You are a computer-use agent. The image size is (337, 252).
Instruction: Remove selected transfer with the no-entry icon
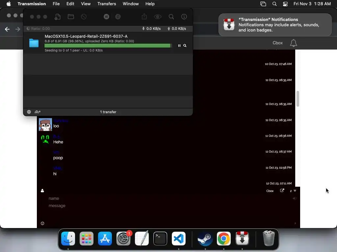84,17
